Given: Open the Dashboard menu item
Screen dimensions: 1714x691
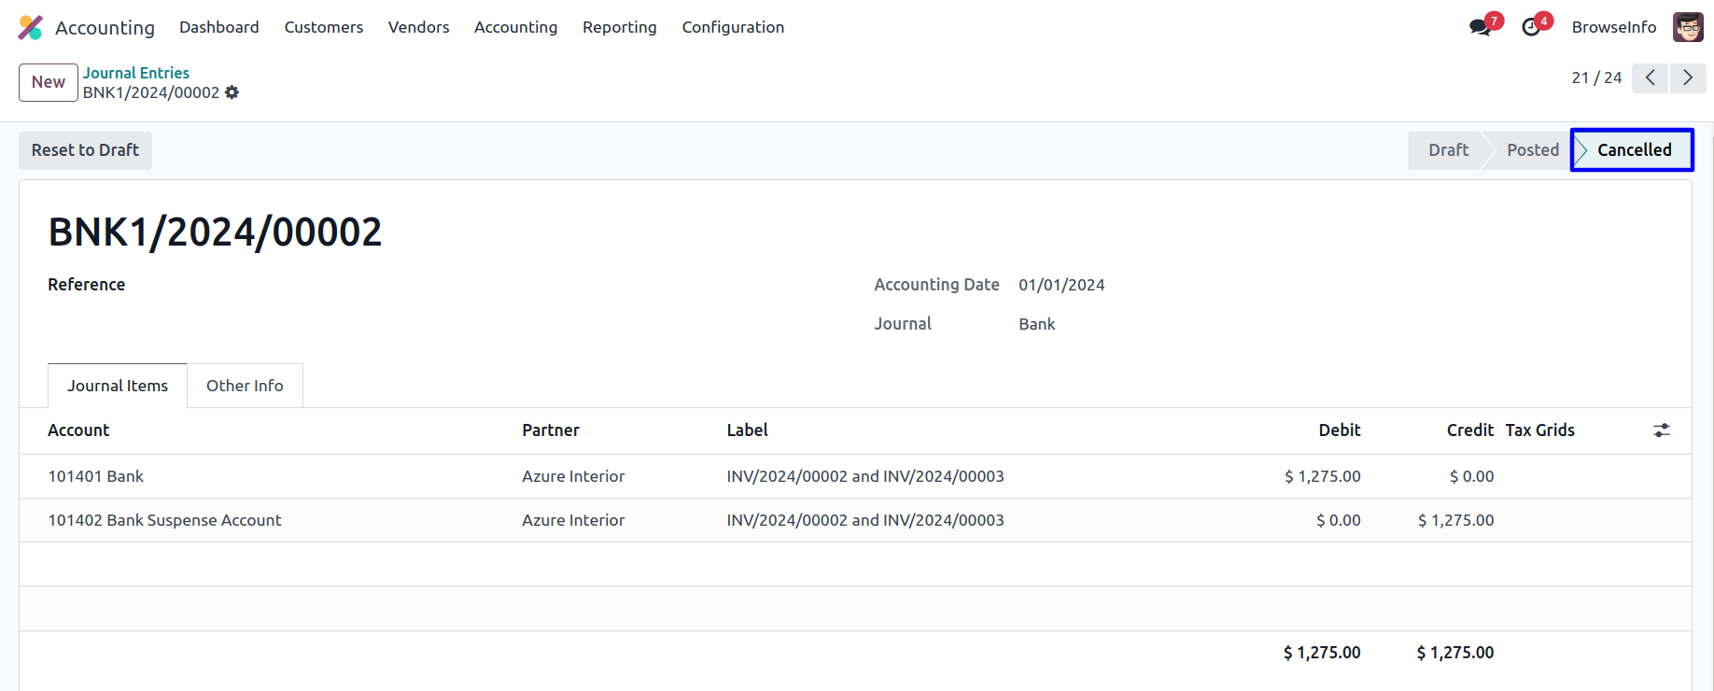Looking at the screenshot, I should click(219, 27).
